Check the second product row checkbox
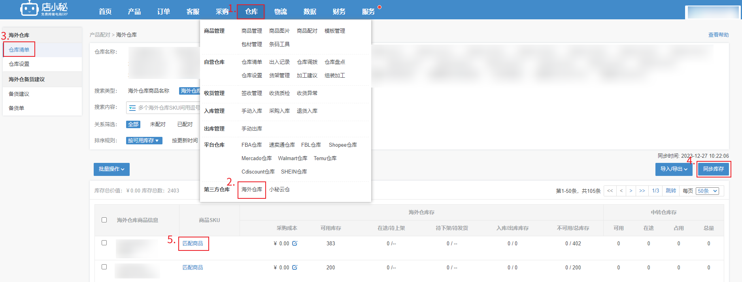 click(104, 267)
